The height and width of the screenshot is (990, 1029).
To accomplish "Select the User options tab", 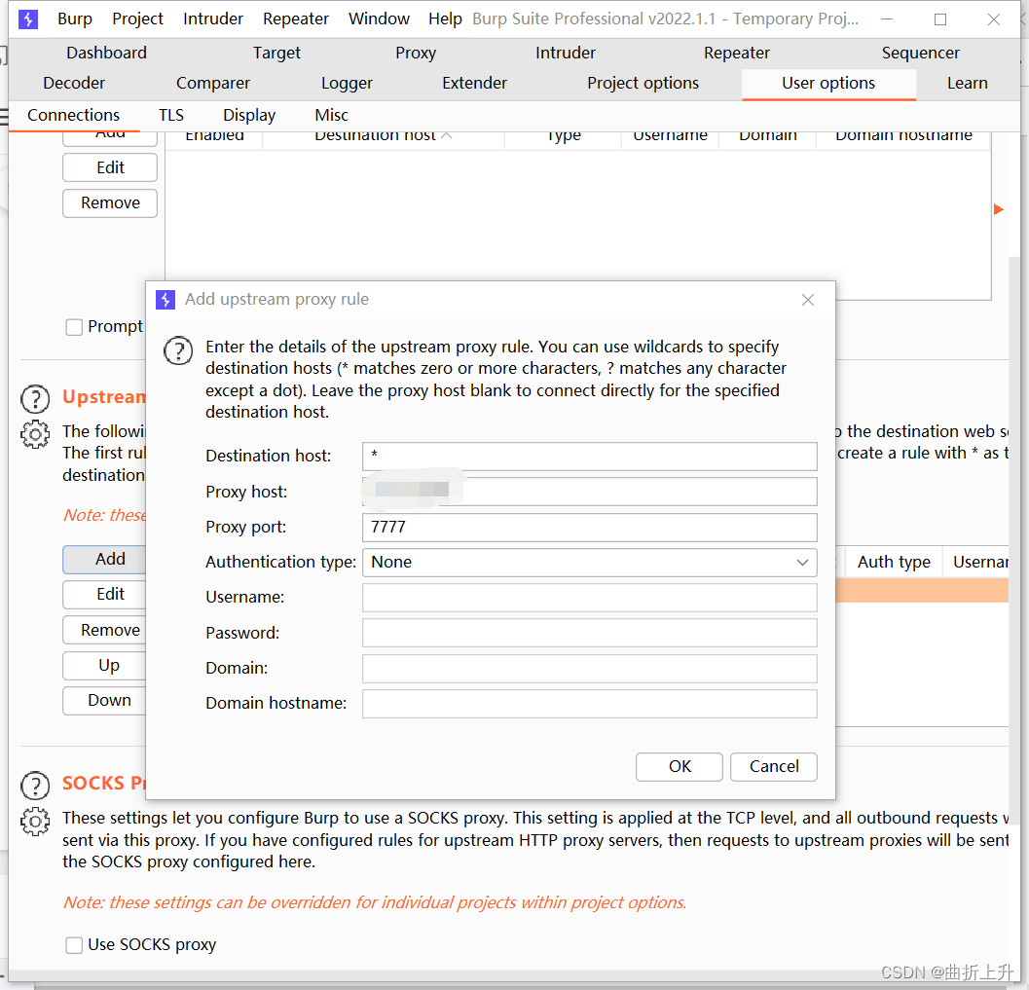I will [828, 83].
